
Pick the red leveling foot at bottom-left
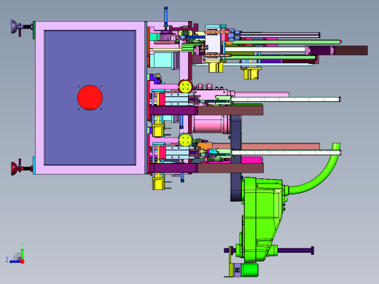tap(14, 168)
